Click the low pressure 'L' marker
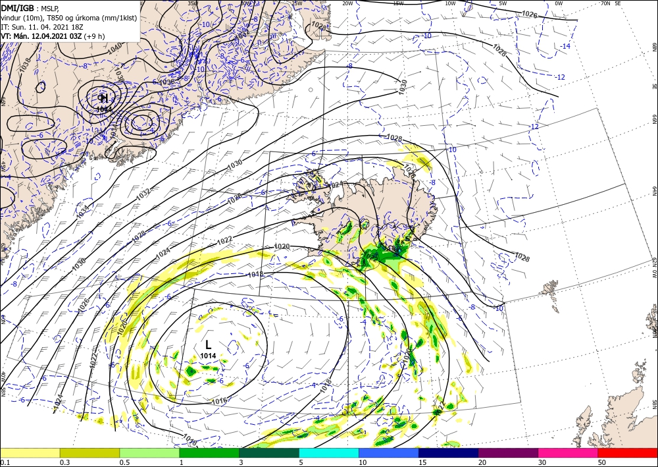This screenshot has width=658, height=467. (208, 344)
